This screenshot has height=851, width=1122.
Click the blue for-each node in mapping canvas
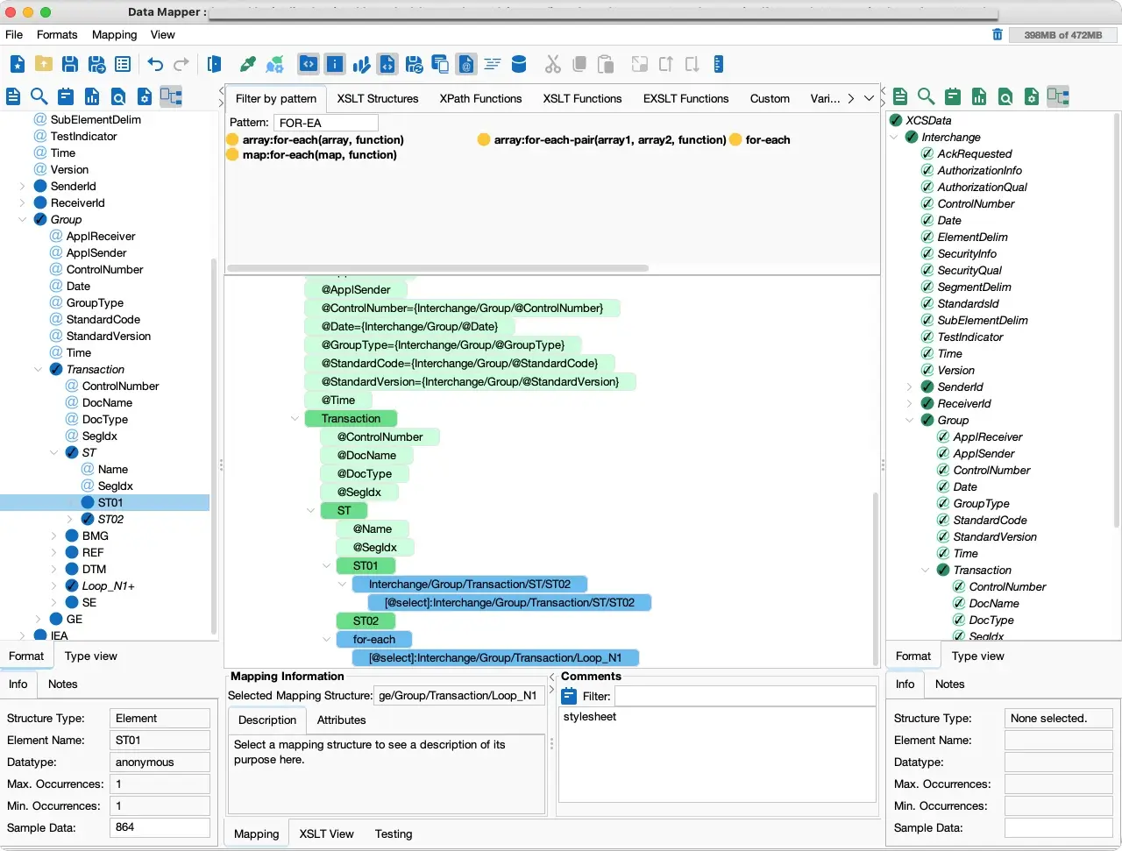pyautogui.click(x=373, y=639)
